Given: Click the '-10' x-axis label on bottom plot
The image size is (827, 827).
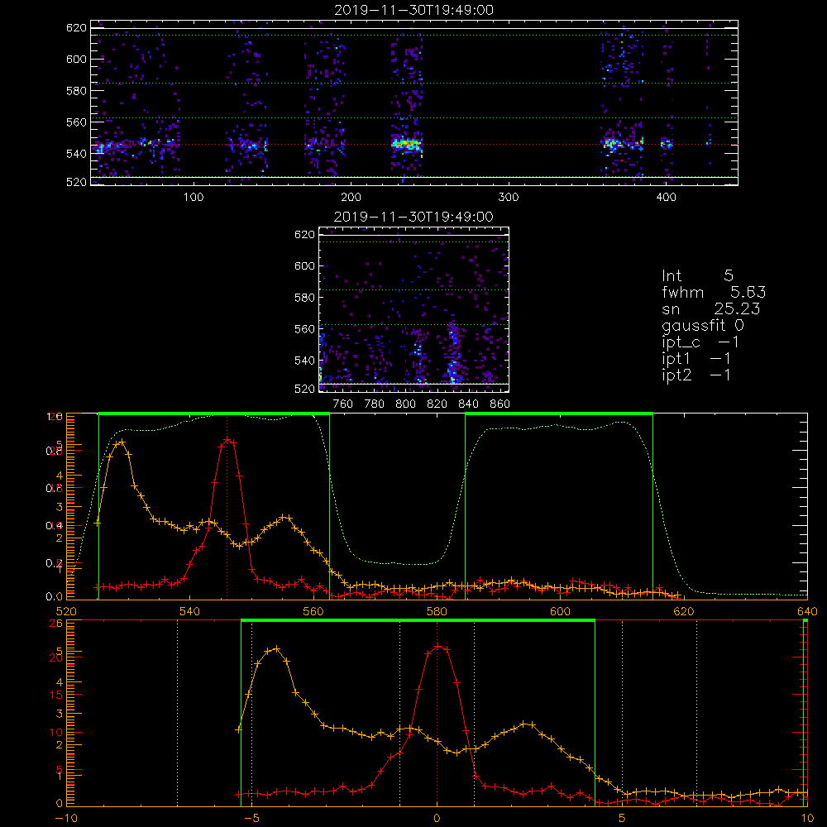Looking at the screenshot, I should (x=66, y=819).
